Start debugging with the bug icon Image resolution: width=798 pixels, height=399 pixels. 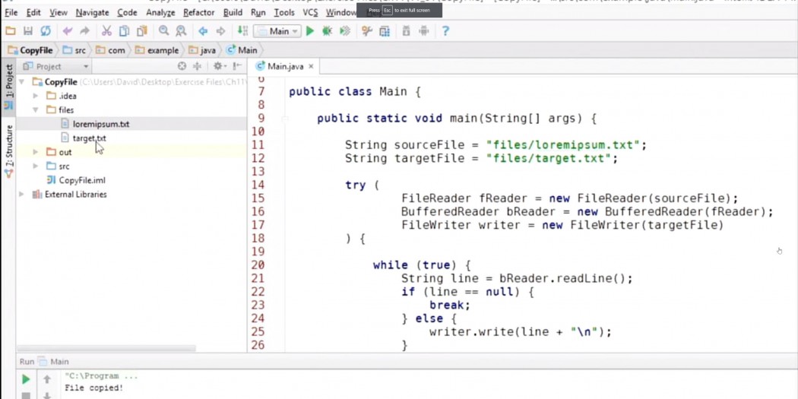click(x=327, y=31)
